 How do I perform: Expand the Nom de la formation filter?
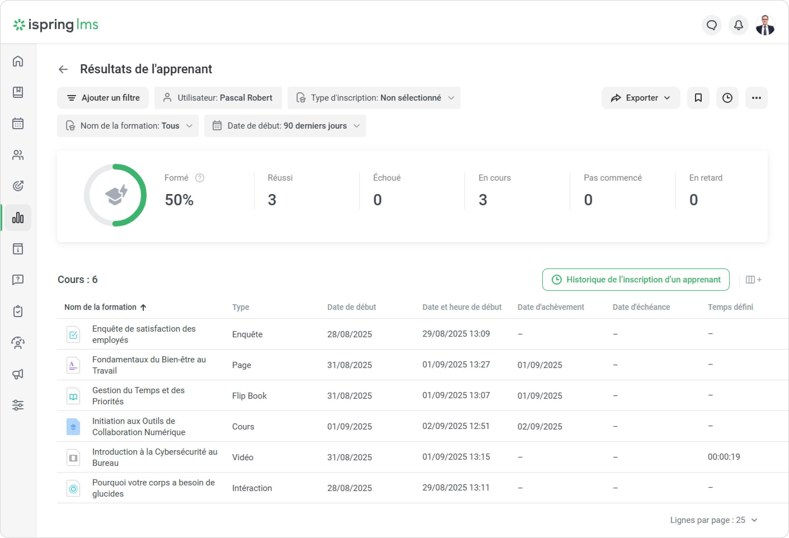coord(128,126)
